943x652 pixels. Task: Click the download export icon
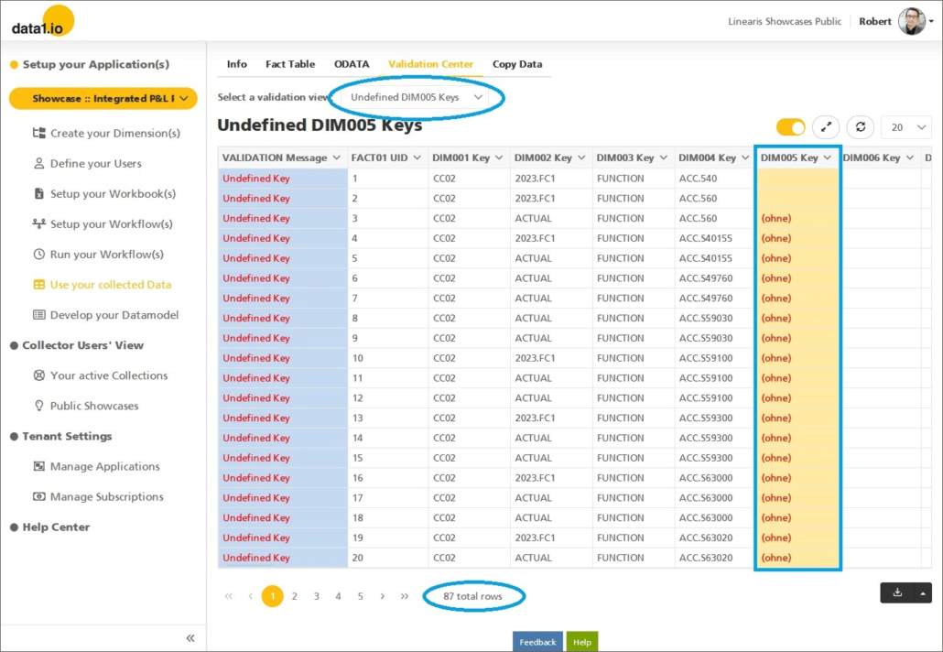point(897,592)
